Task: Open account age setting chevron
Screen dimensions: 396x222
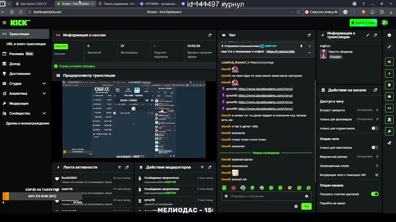Action: pos(377,110)
